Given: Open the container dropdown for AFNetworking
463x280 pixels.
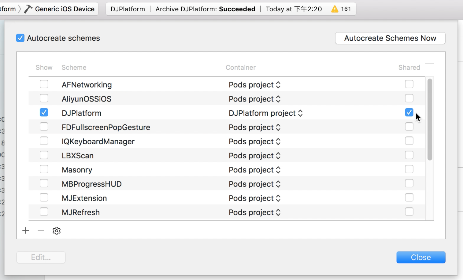Looking at the screenshot, I should pyautogui.click(x=254, y=85).
